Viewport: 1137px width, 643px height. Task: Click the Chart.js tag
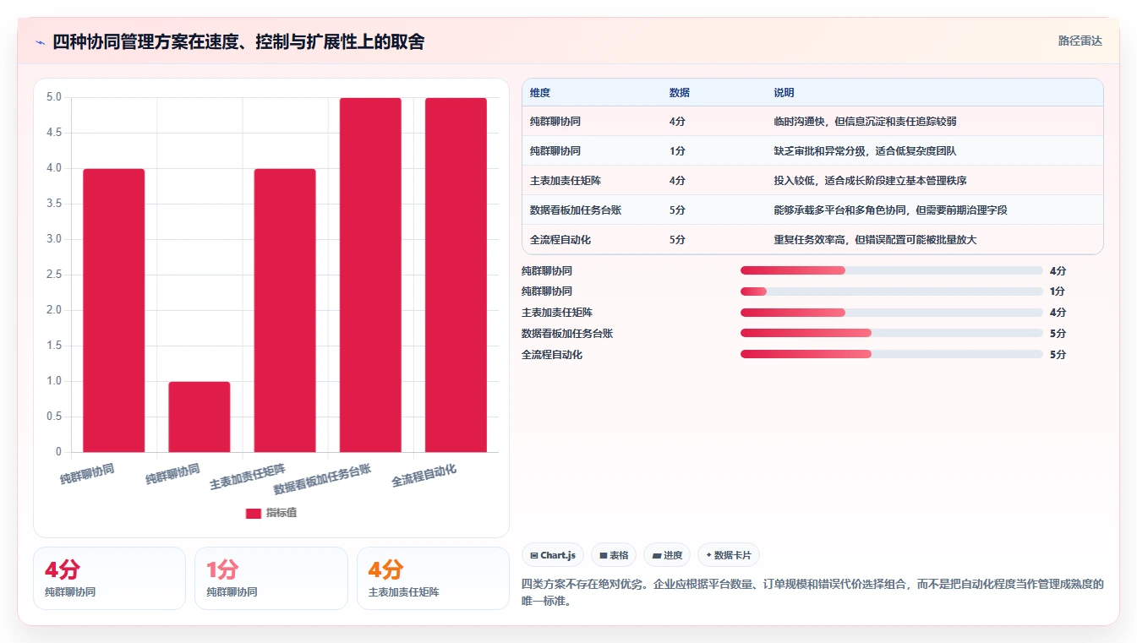click(553, 555)
